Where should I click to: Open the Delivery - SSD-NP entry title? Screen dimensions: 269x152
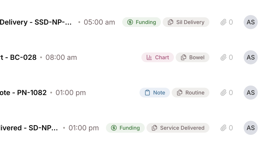(35, 22)
